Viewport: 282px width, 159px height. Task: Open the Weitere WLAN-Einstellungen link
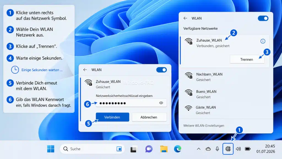point(204,126)
